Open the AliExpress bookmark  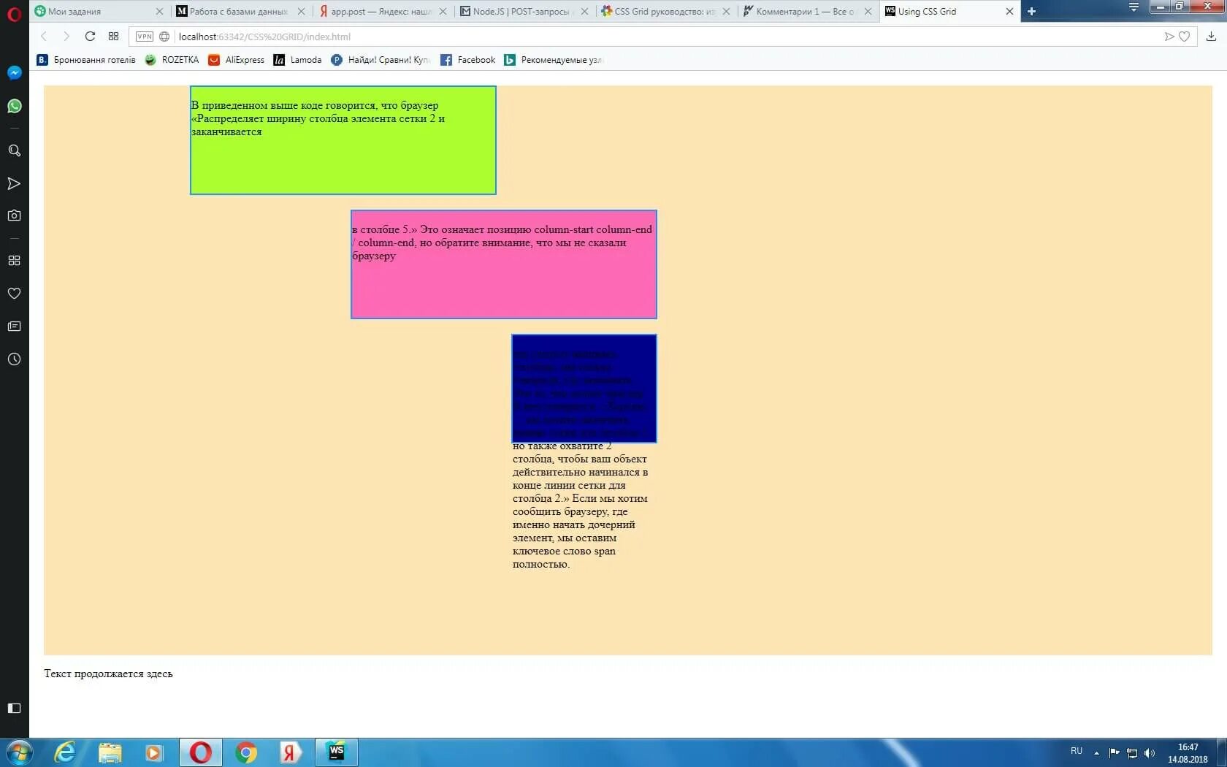click(236, 60)
